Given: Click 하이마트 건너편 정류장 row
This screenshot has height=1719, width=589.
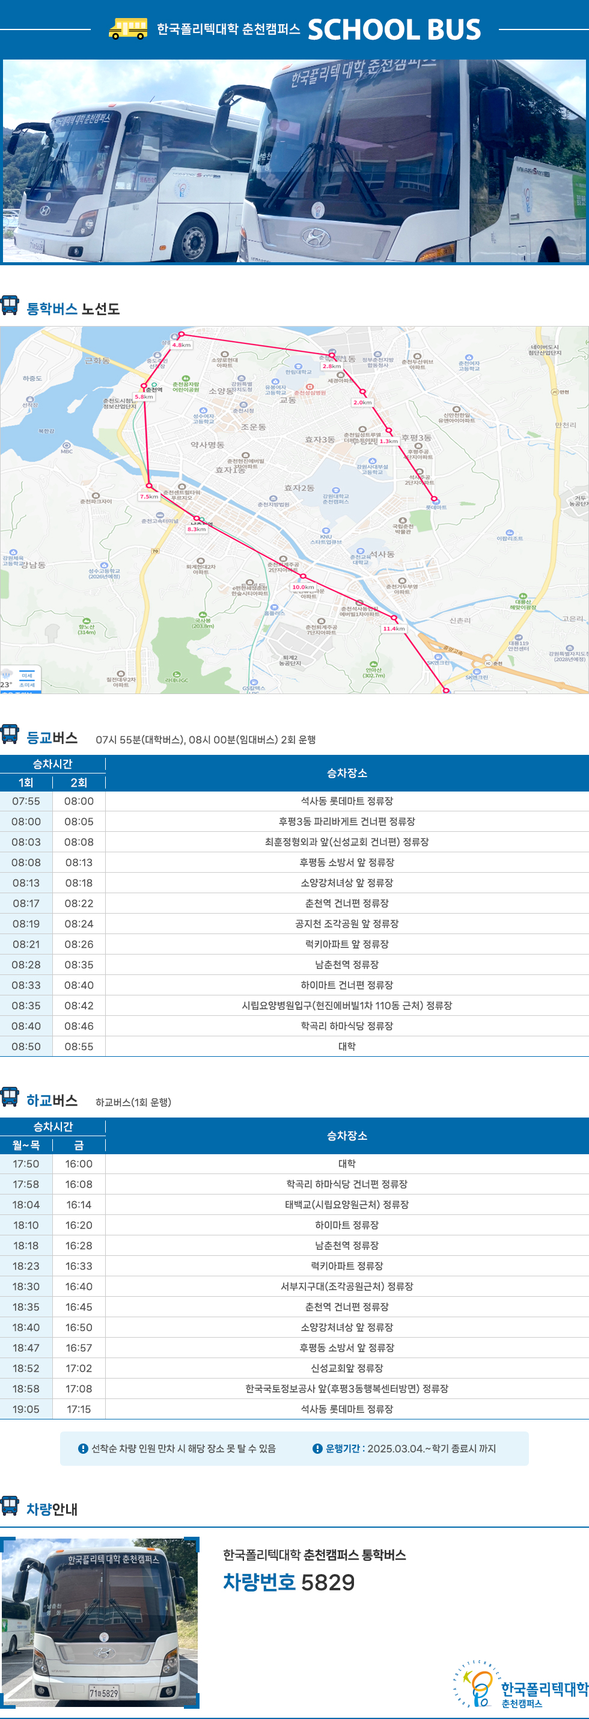Looking at the screenshot, I should pos(347,985).
